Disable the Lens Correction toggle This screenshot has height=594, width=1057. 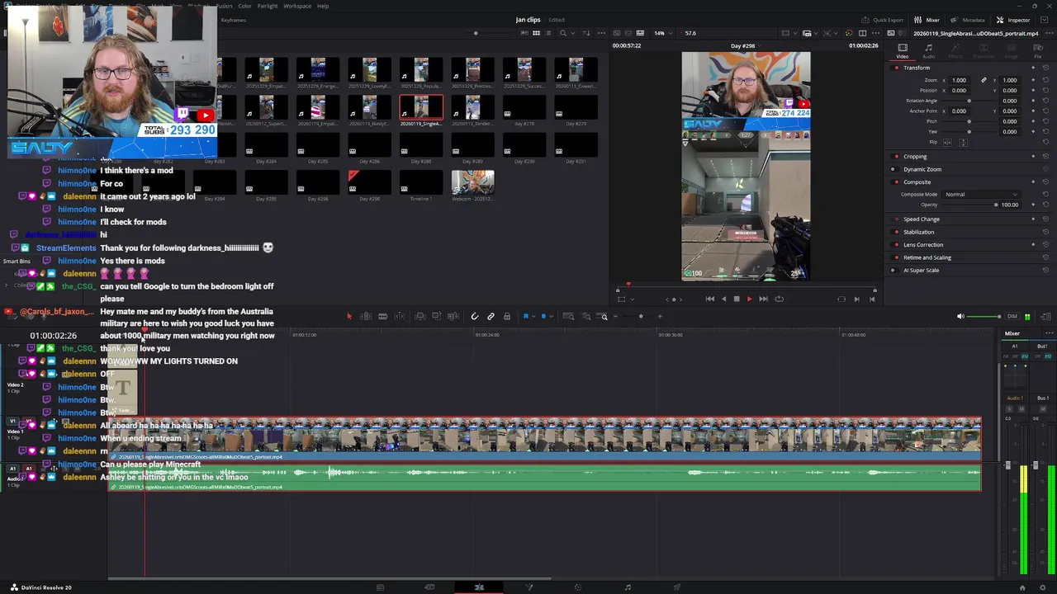point(896,244)
